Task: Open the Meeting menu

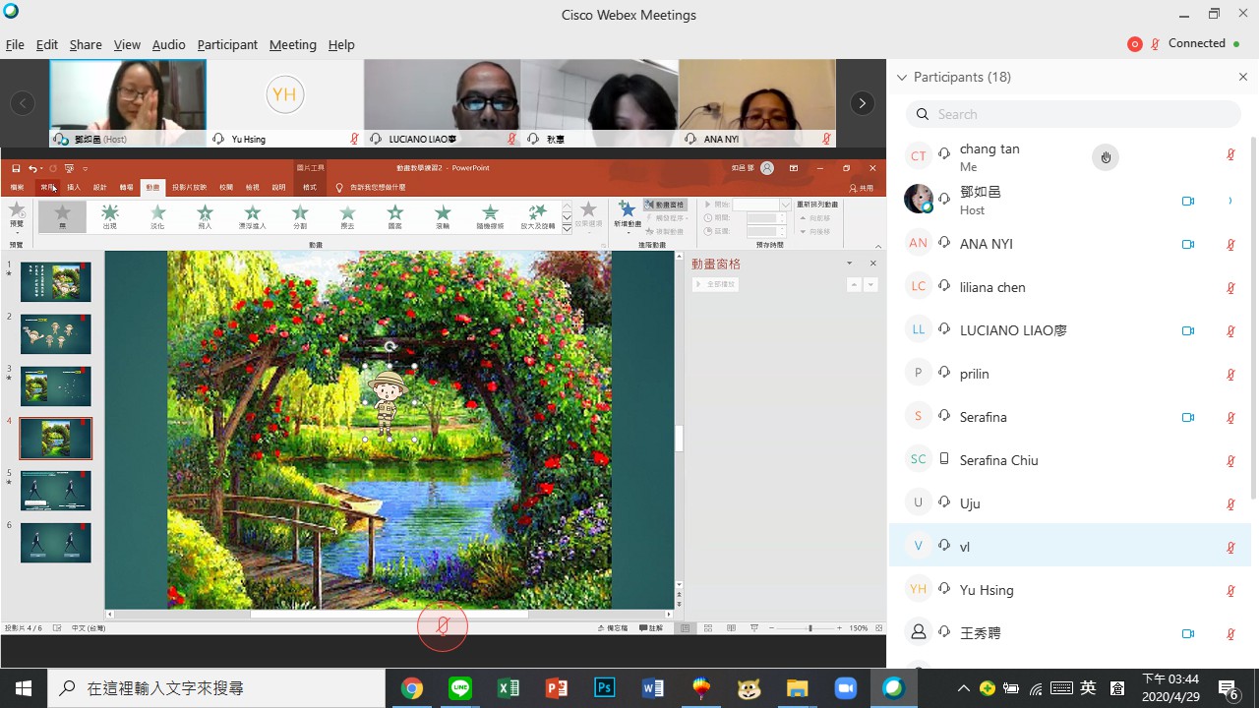Action: point(292,44)
